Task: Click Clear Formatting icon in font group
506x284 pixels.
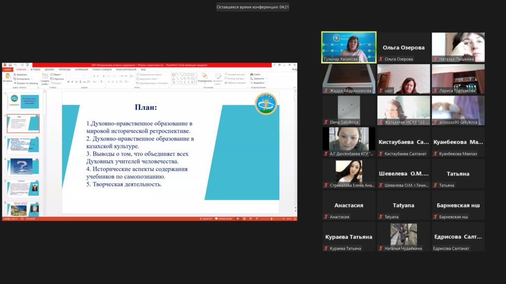Action: pyautogui.click(x=104, y=76)
